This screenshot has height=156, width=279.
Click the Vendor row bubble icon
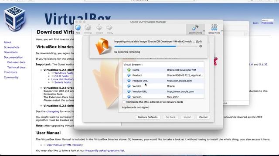pos(129,86)
